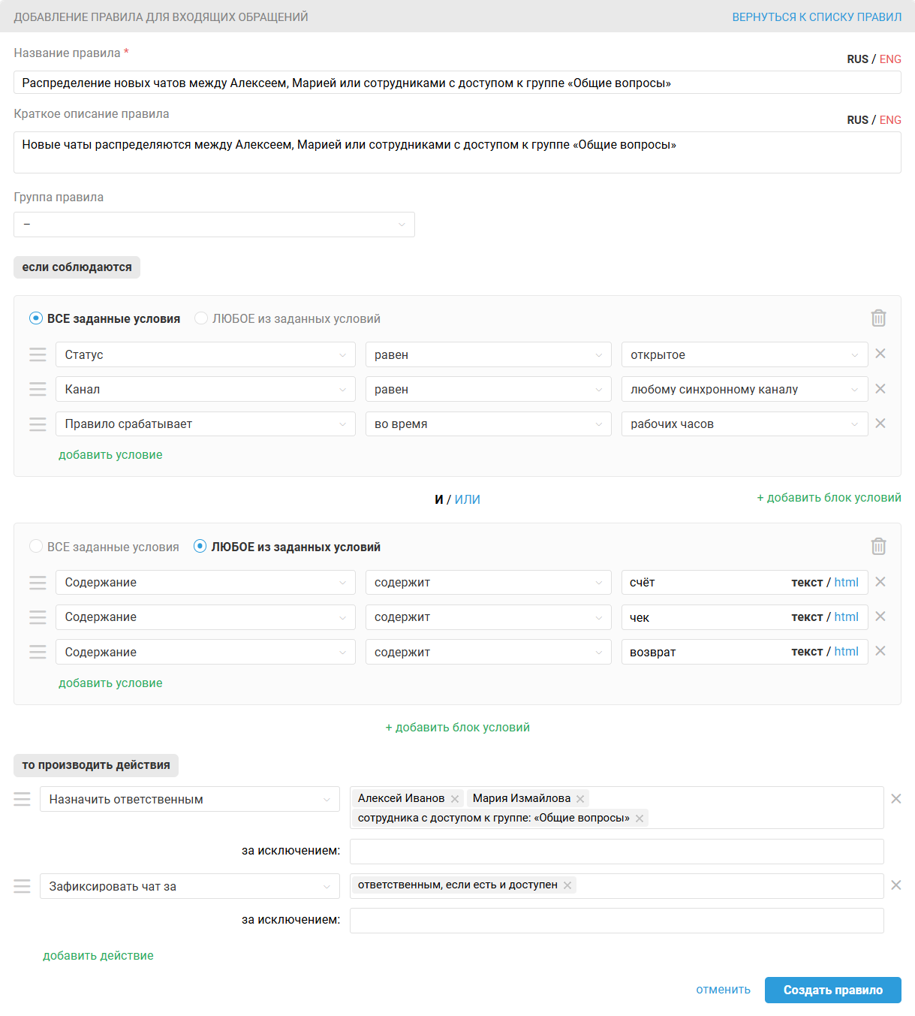The height and width of the screenshot is (1016, 915).
Task: Click the Создать правило button
Action: coord(832,990)
